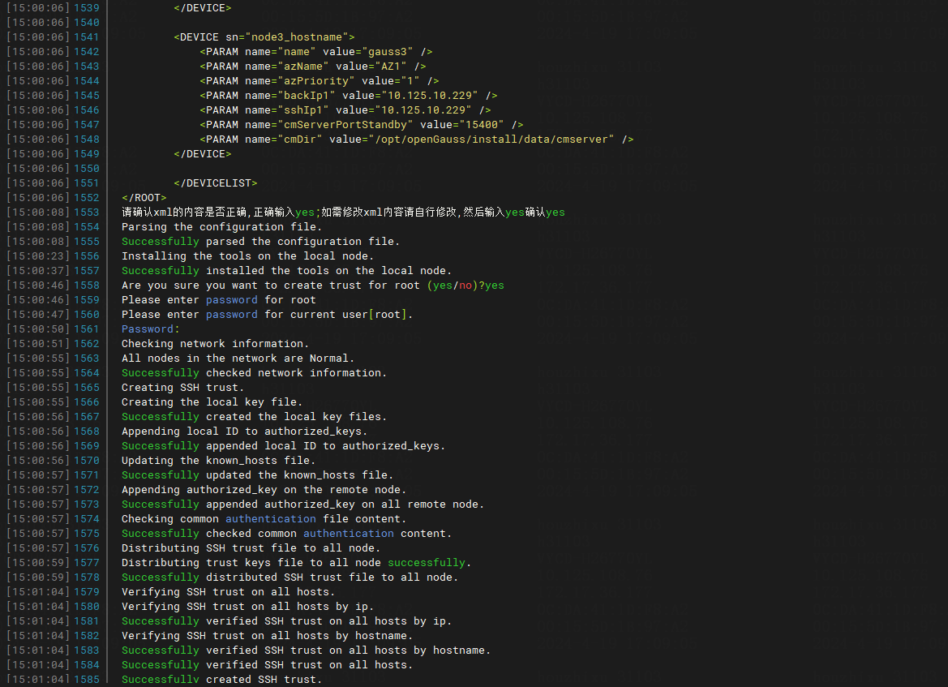Click "Updating the known_hosts file." line
This screenshot has width=948, height=687.
point(218,460)
